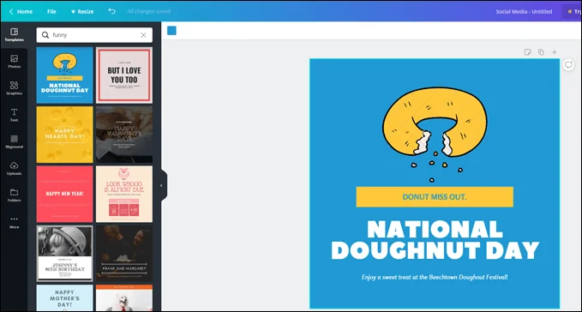Select the Frank and Margaret template

(124, 254)
